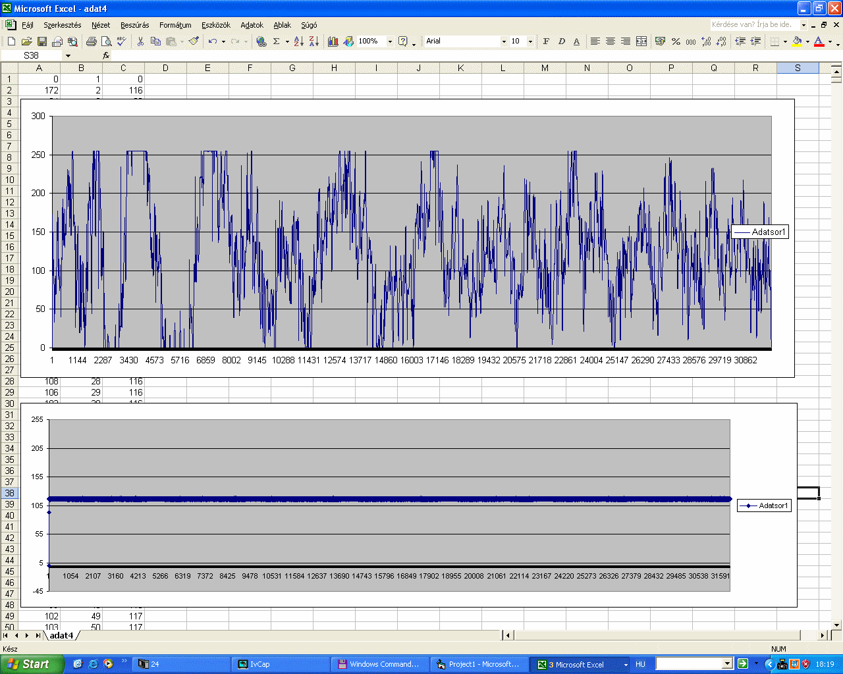The image size is (843, 674).
Task: Toggle italic formatting (D button)
Action: click(561, 41)
